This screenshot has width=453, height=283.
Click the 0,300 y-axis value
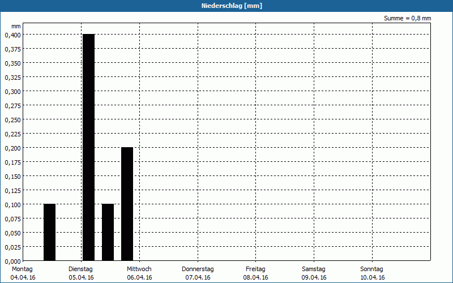click(x=12, y=92)
